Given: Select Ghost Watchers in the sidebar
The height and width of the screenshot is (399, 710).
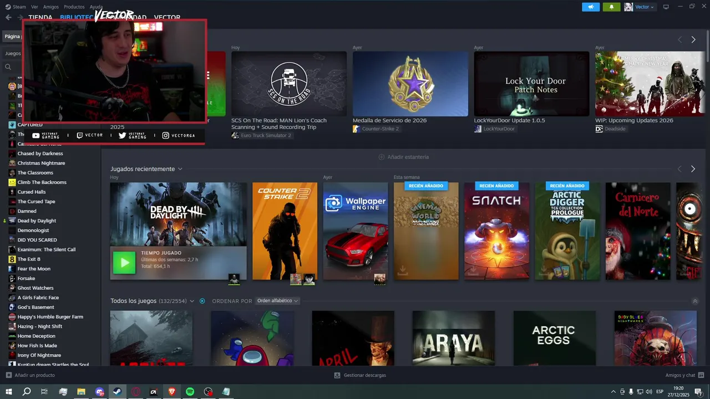Looking at the screenshot, I should 35,288.
